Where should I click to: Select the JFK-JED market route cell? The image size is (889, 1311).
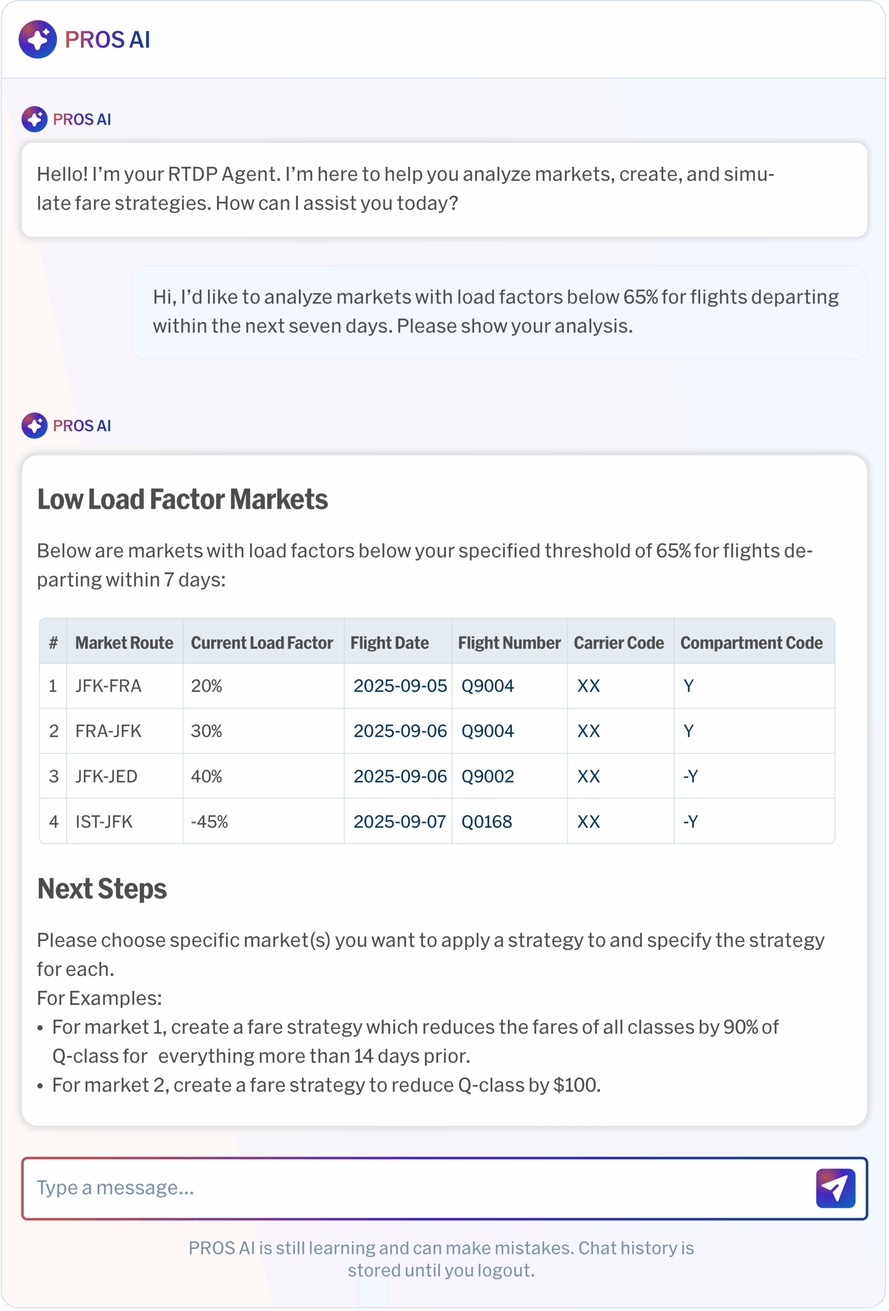106,776
